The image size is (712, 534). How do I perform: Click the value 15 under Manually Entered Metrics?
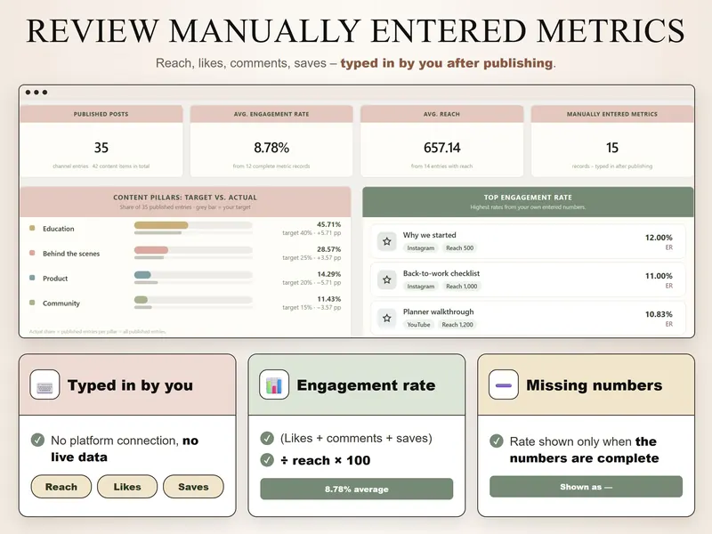point(612,148)
